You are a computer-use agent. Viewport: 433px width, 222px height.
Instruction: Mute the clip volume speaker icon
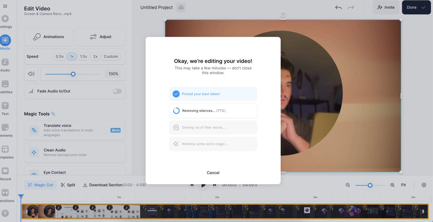pos(31,74)
